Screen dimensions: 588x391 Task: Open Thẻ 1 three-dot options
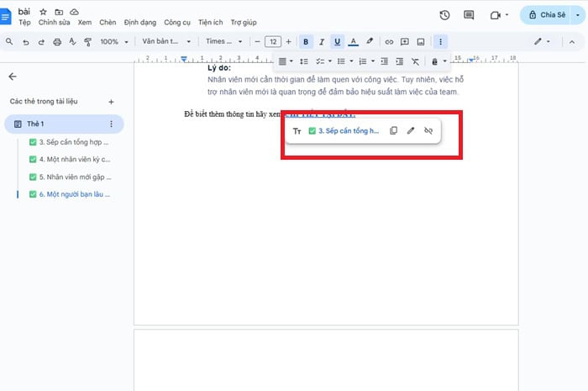coord(111,124)
